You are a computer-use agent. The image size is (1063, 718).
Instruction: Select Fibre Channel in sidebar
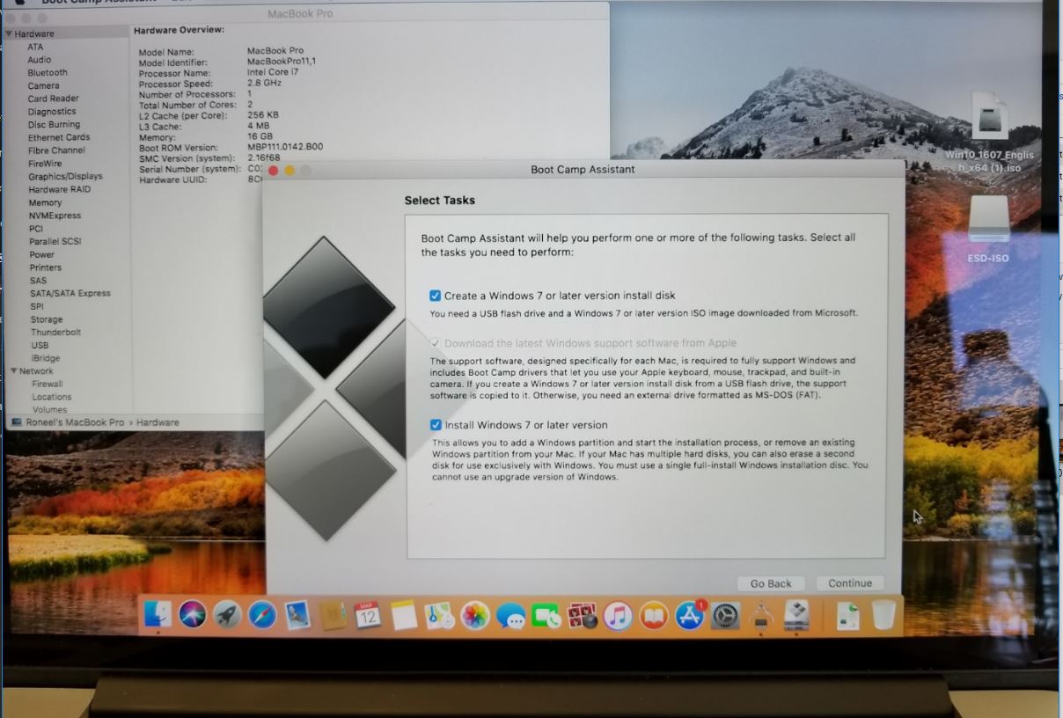pos(57,150)
